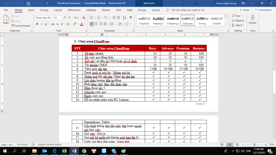The width and height of the screenshot is (276, 155).
Task: Click the Save icon in title bar
Action: coord(28,3)
